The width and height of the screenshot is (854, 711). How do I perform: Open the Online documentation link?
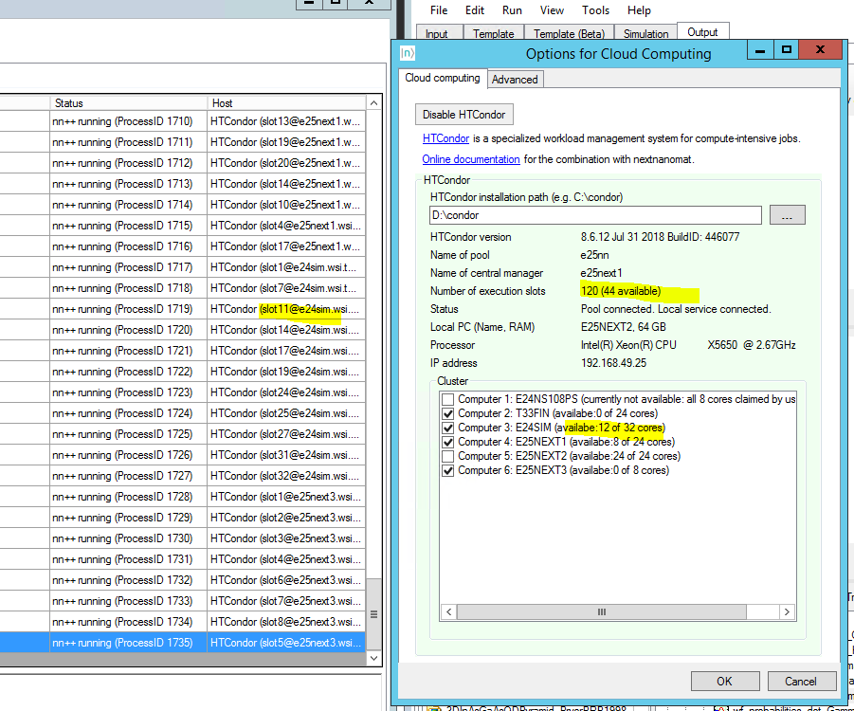(x=471, y=159)
